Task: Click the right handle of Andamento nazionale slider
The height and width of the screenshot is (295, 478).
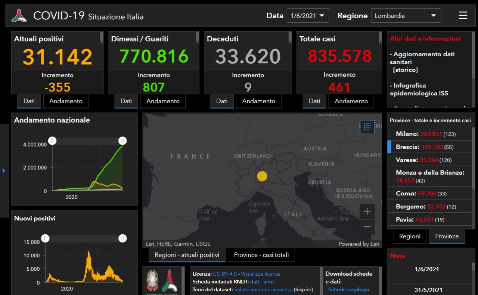Action: [122, 141]
